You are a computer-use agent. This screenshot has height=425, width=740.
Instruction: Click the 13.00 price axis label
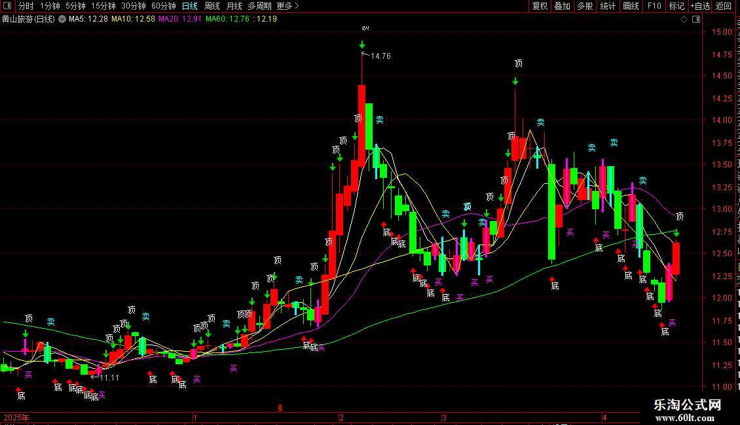pyautogui.click(x=722, y=209)
